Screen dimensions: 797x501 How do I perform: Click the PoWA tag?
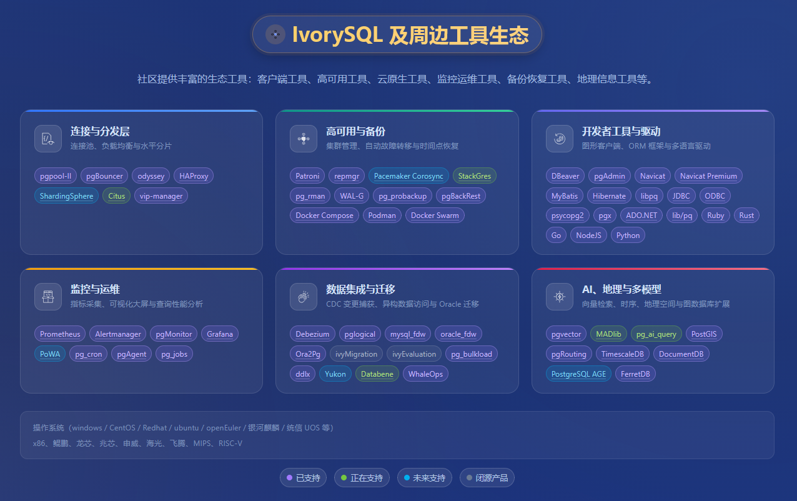coord(50,354)
